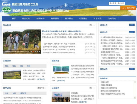The height and width of the screenshot is (104, 137).
Task: Open 资源服务 navigation item
Action: (x=55, y=19)
